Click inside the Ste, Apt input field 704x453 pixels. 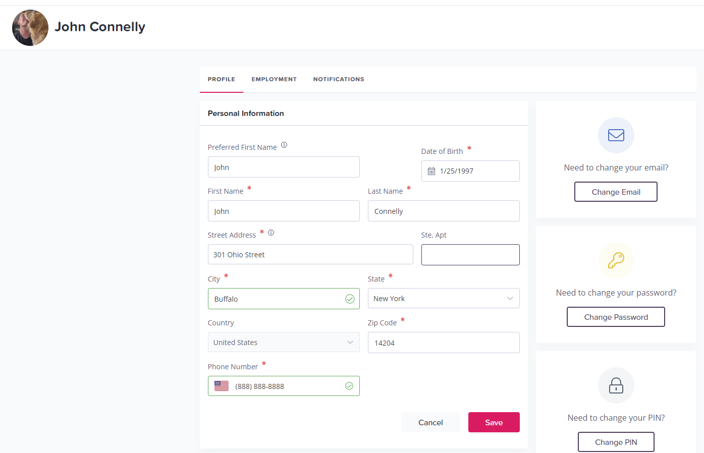pos(470,254)
